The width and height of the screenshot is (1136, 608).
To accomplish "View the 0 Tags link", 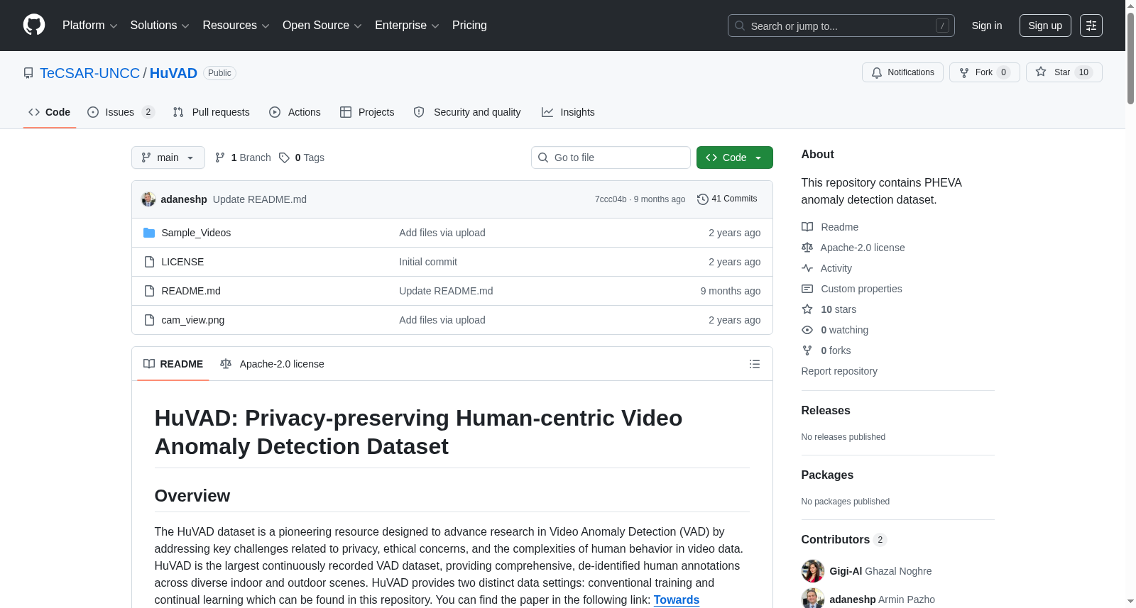I will [x=302, y=157].
